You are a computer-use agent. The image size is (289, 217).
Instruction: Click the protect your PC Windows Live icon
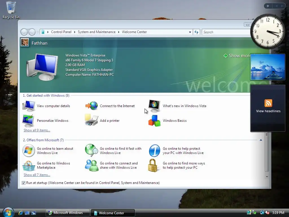click(154, 151)
